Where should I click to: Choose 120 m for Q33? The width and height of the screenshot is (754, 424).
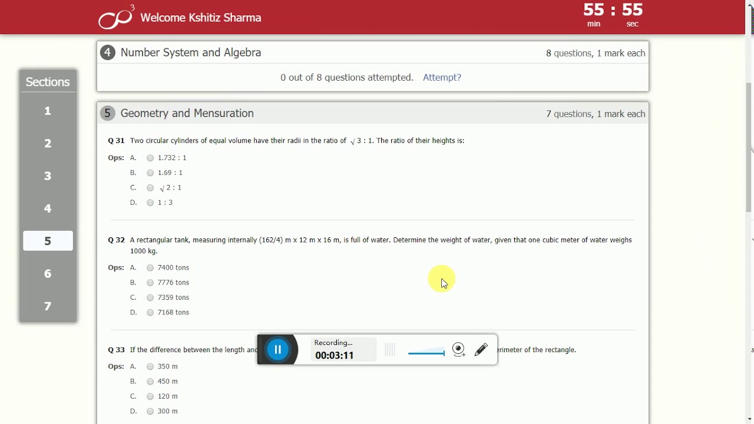[x=150, y=396]
